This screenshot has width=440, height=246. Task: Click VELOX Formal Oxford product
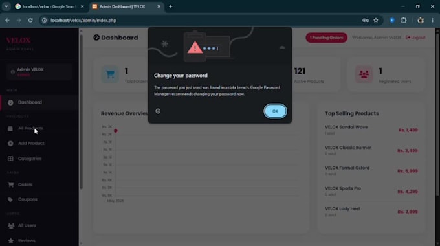coord(347,168)
